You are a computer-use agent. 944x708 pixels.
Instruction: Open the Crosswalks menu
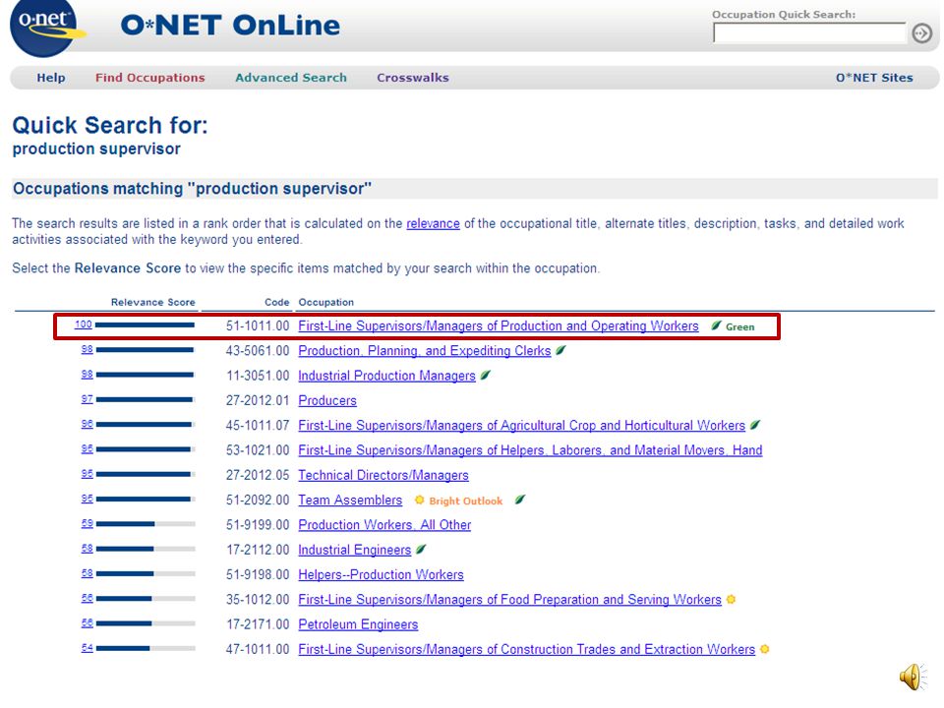point(413,78)
